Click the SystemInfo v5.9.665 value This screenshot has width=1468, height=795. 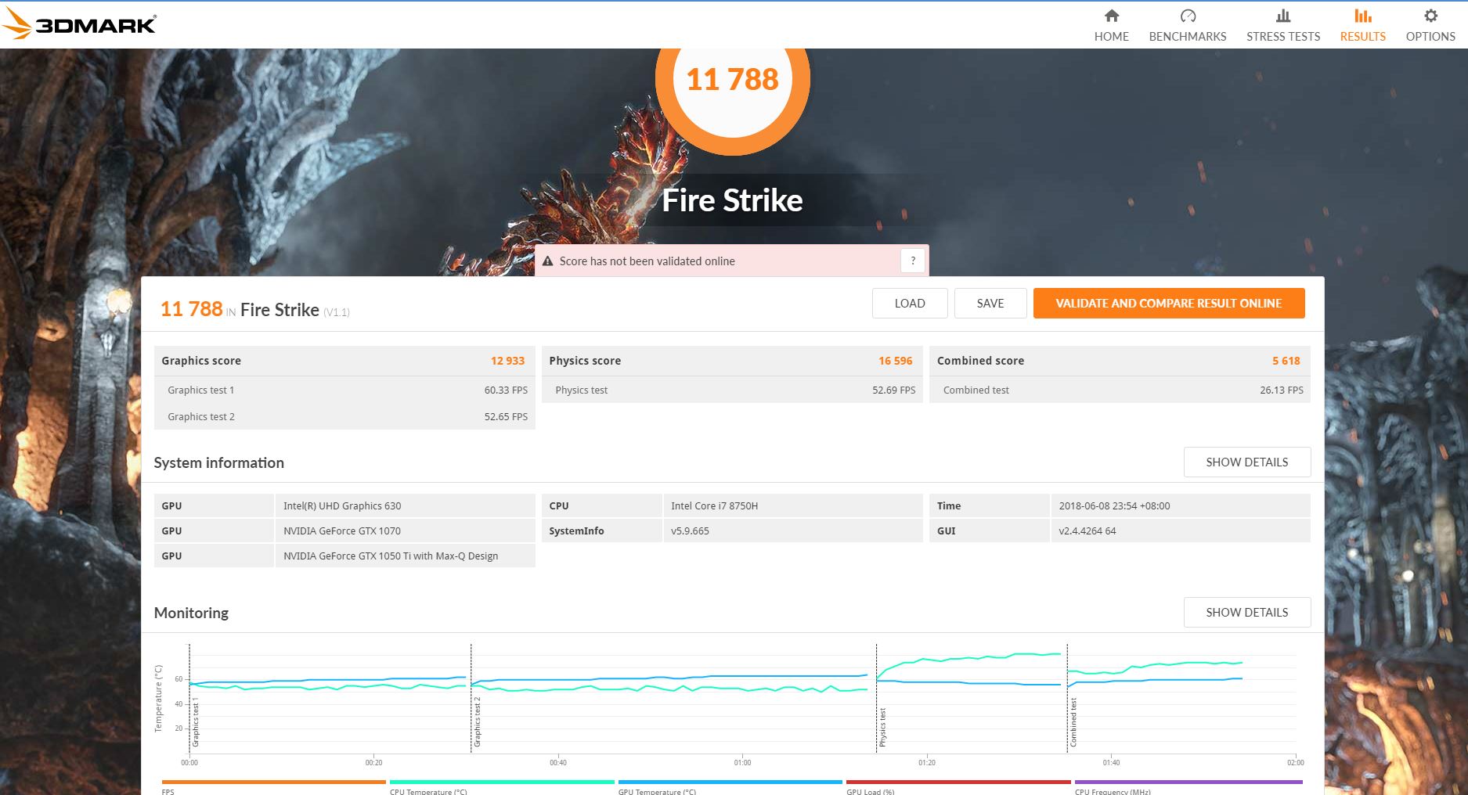coord(690,531)
